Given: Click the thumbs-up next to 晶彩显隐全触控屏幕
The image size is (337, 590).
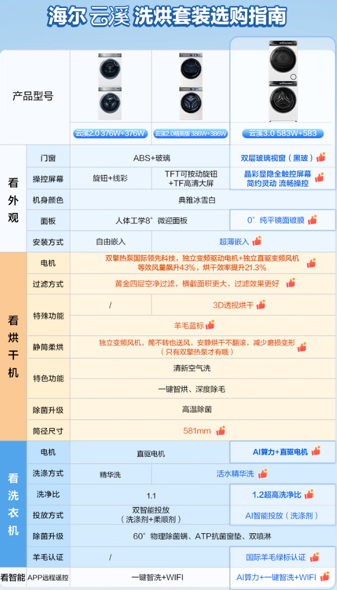Looking at the screenshot, I should 319,177.
